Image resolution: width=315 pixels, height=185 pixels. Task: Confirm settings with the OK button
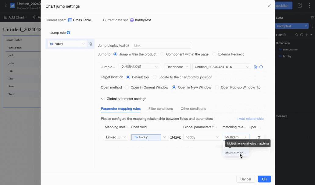click(264, 179)
